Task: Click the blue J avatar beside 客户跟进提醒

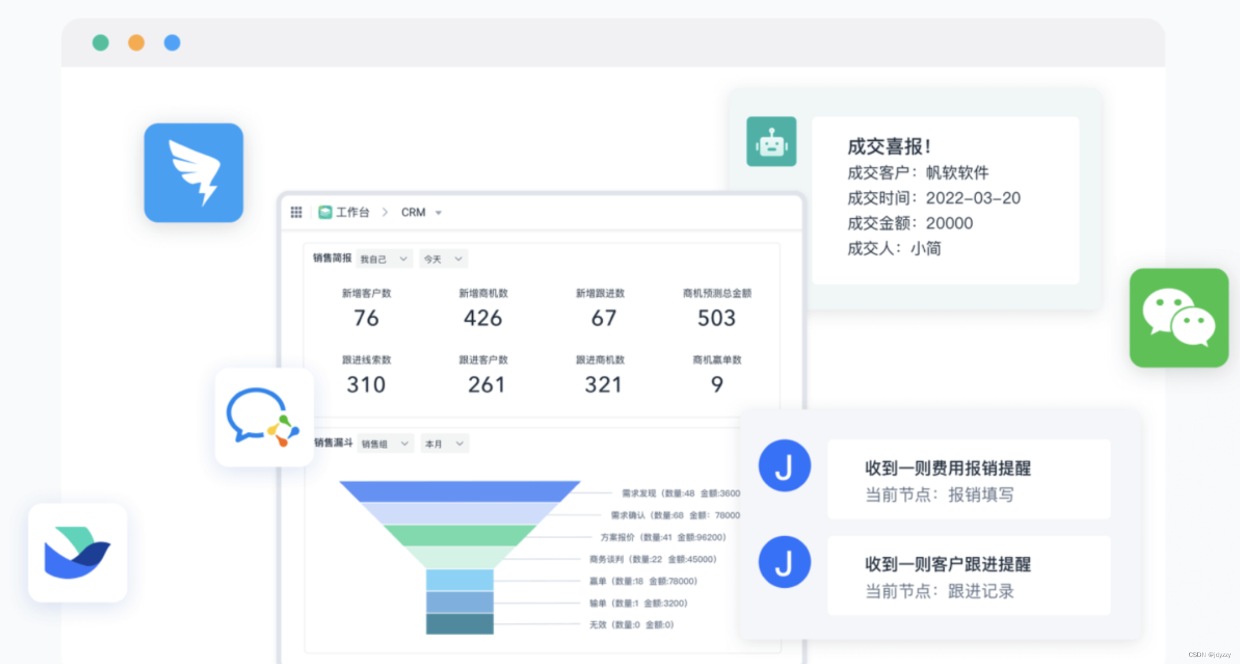Action: pyautogui.click(x=784, y=562)
